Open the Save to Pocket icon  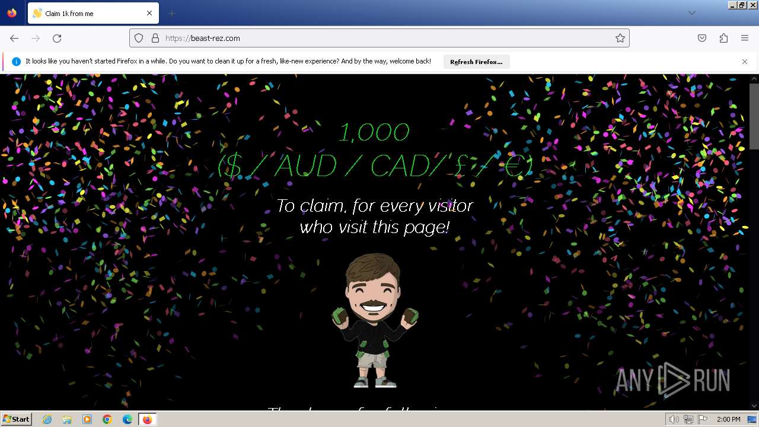702,38
